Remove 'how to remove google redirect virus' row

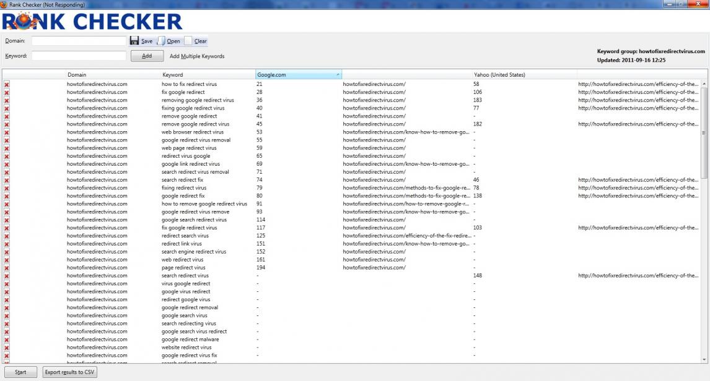tap(7, 204)
